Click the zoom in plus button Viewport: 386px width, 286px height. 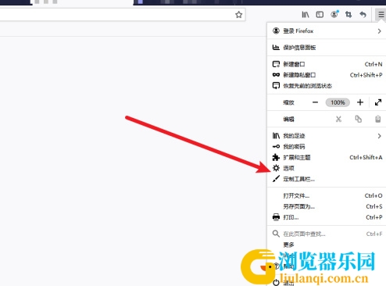point(360,102)
